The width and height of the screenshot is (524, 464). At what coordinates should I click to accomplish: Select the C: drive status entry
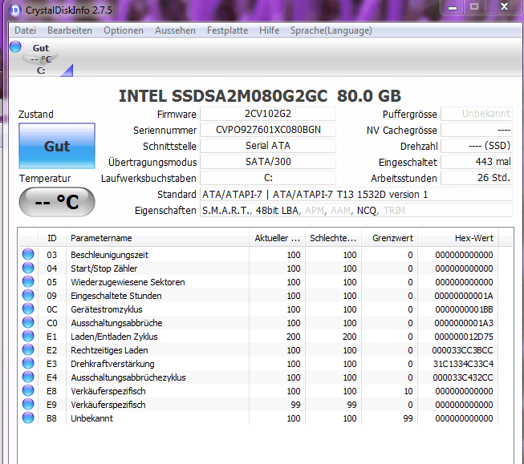(x=42, y=59)
